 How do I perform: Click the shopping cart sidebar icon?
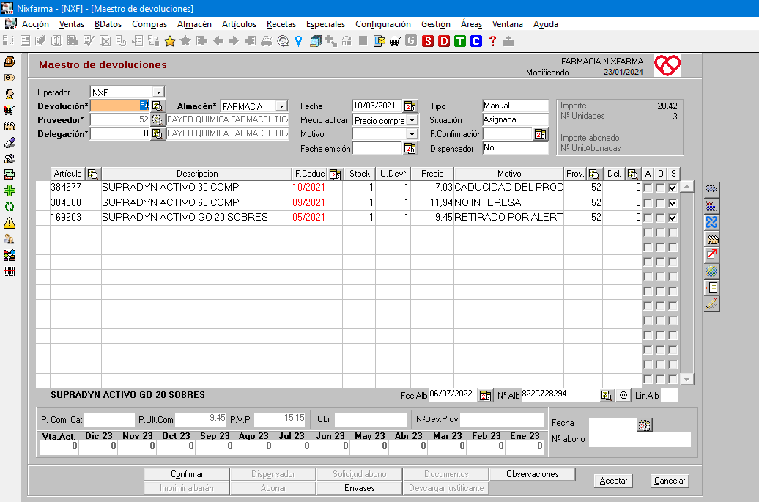tap(10, 110)
